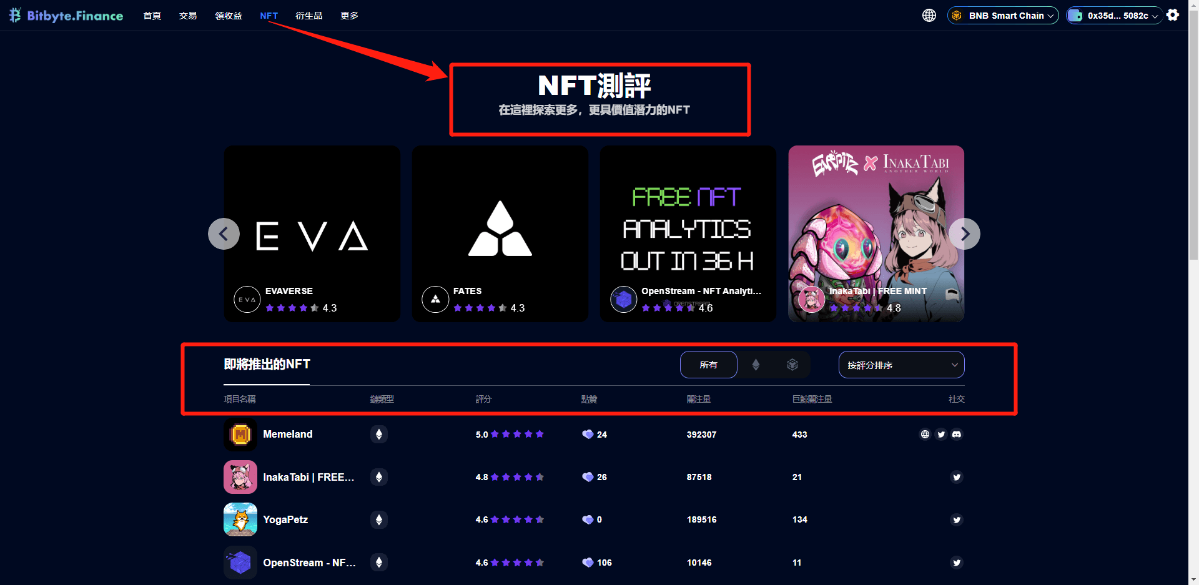Open the EVAVERSE featured card
This screenshot has width=1199, height=585.
[312, 234]
